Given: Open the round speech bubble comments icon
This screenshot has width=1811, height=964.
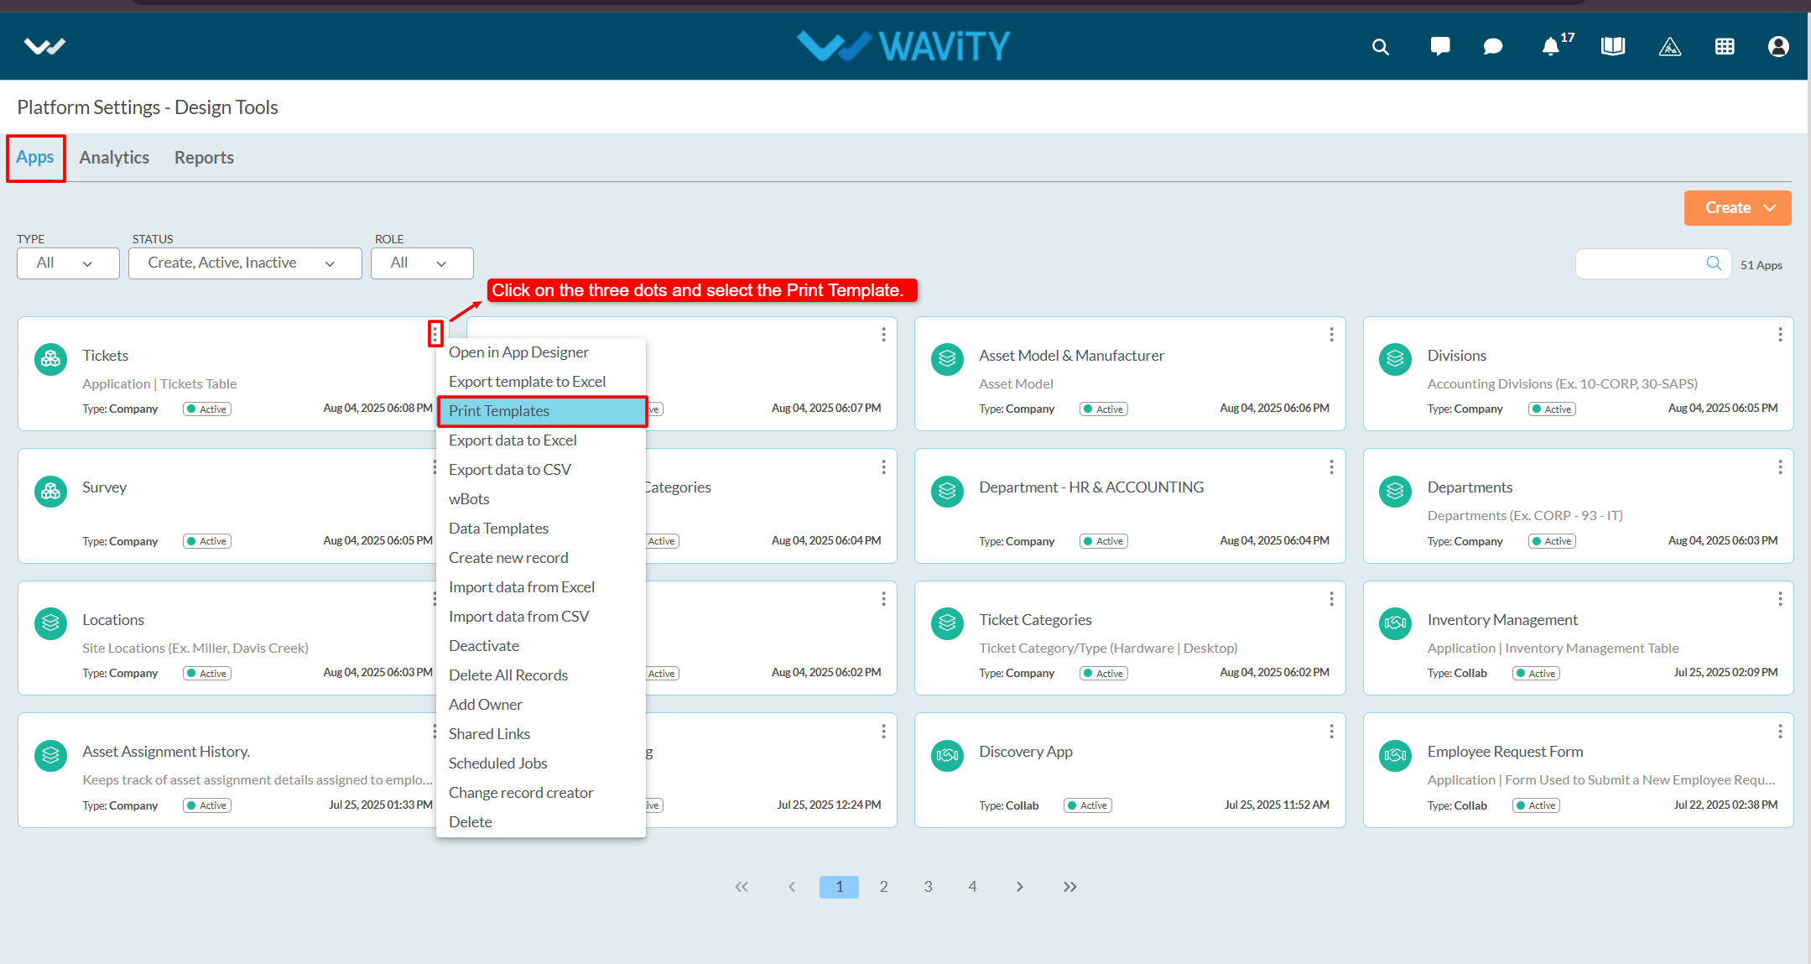Looking at the screenshot, I should click(1492, 47).
